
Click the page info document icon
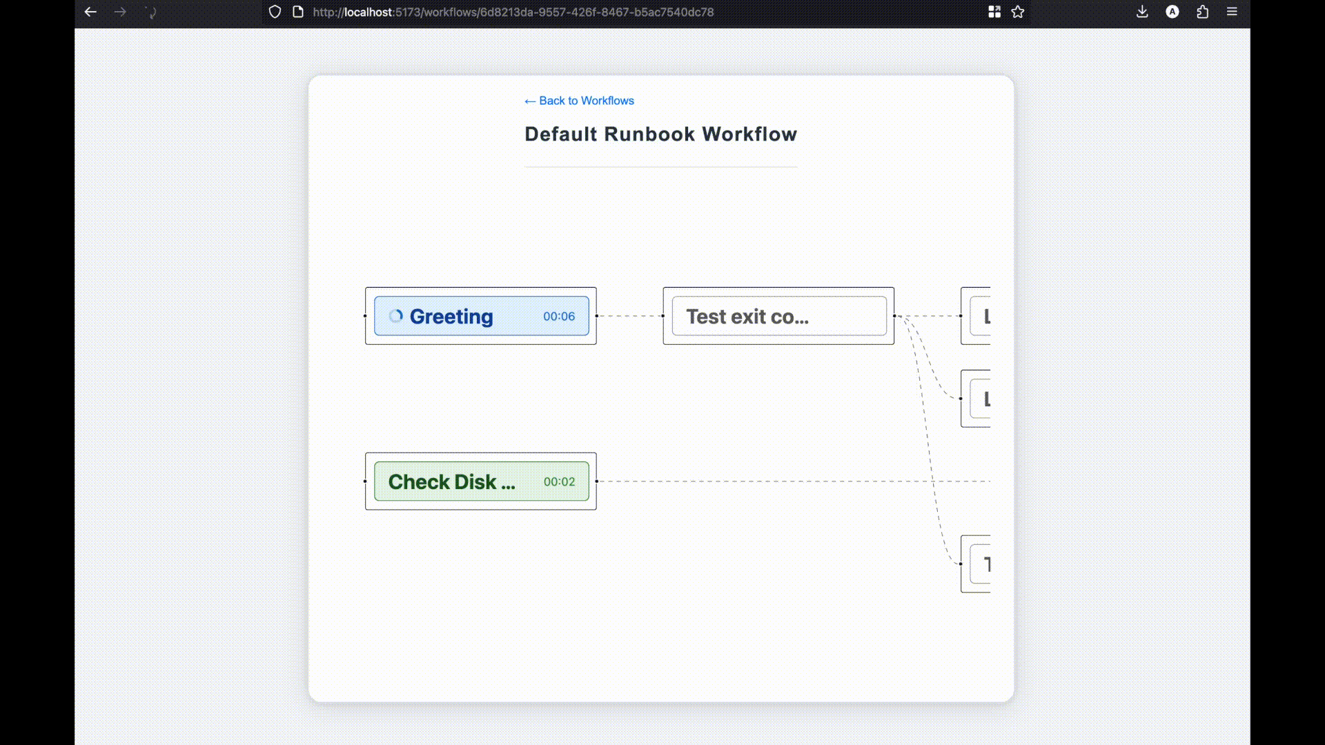click(x=298, y=12)
